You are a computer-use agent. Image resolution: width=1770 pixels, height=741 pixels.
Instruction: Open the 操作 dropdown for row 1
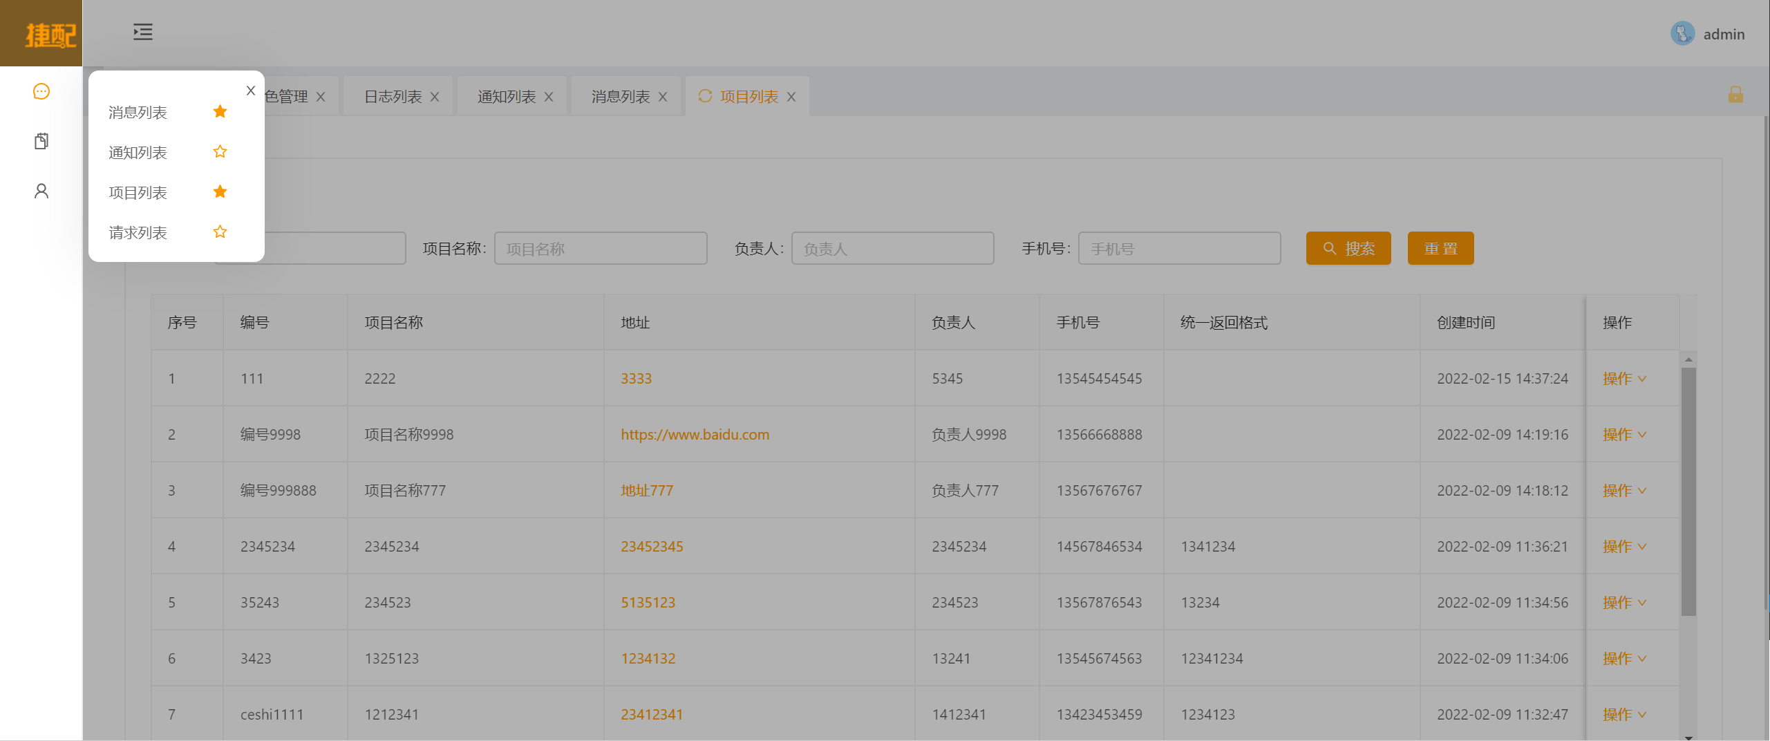click(1623, 378)
